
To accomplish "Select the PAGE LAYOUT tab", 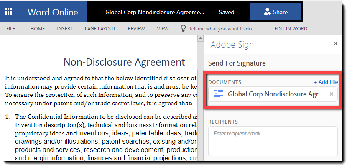I will pyautogui.click(x=100, y=29).
